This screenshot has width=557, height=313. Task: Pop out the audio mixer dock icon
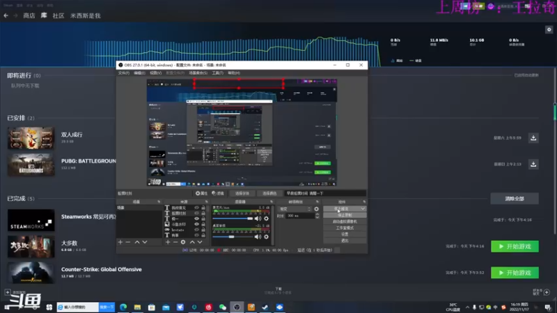pos(272,202)
